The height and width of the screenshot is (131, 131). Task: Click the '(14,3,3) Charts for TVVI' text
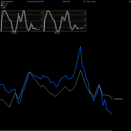point(35,2)
